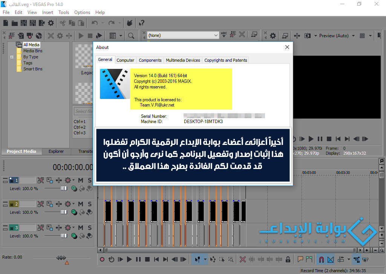
Task: Open the File menu
Action: [6, 12]
